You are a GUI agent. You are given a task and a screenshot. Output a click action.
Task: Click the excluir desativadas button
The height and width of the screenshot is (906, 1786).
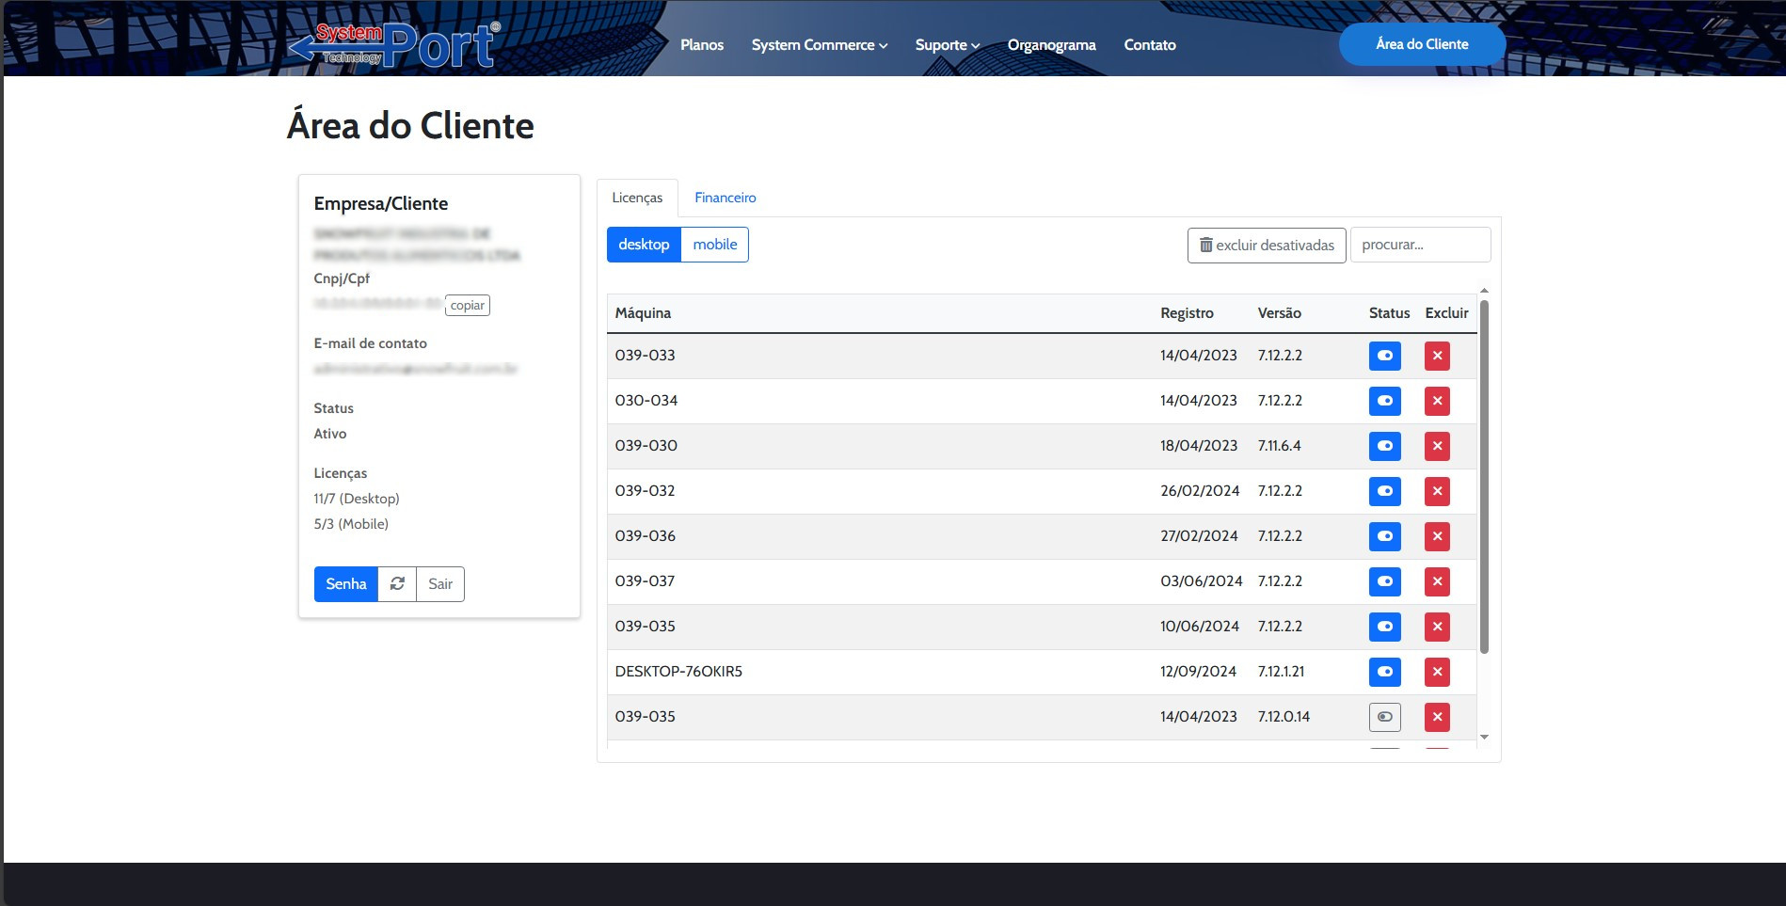coord(1266,246)
